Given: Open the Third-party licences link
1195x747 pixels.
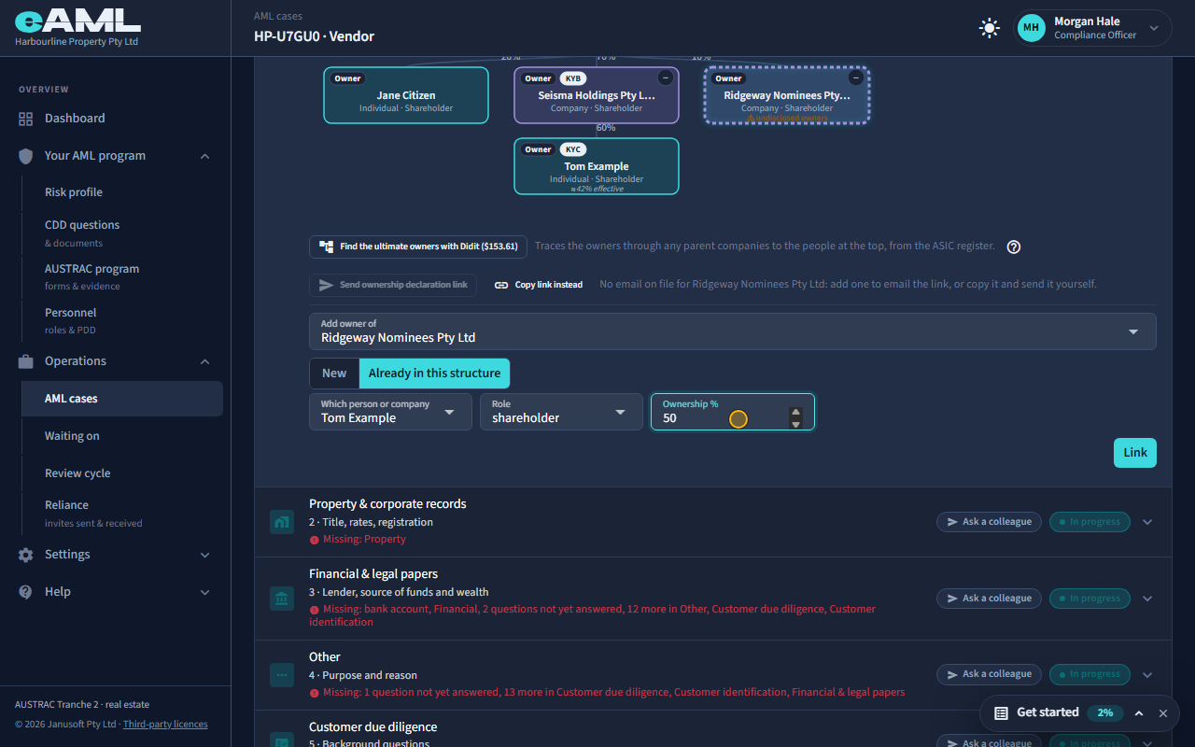Looking at the screenshot, I should (x=165, y=725).
